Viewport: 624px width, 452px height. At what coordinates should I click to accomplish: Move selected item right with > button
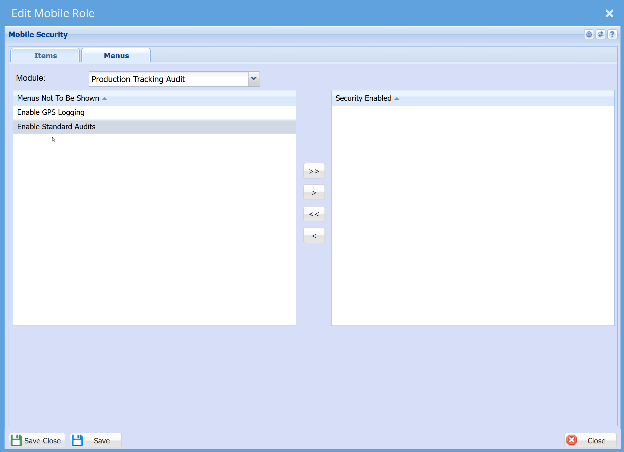click(314, 192)
